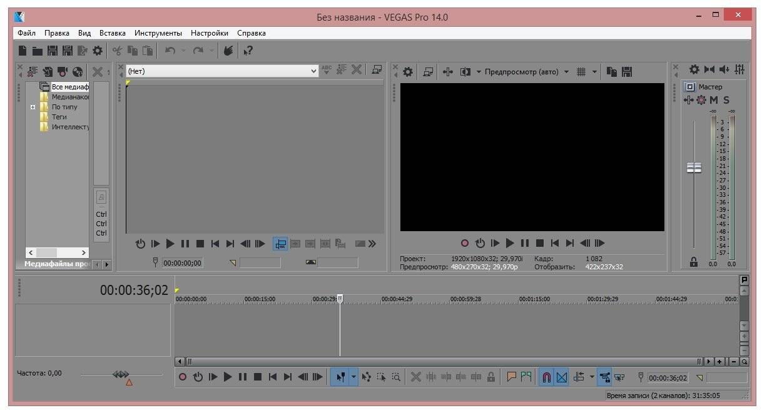
Task: Open Auto Ripple dropdown arrow
Action: pyautogui.click(x=592, y=377)
